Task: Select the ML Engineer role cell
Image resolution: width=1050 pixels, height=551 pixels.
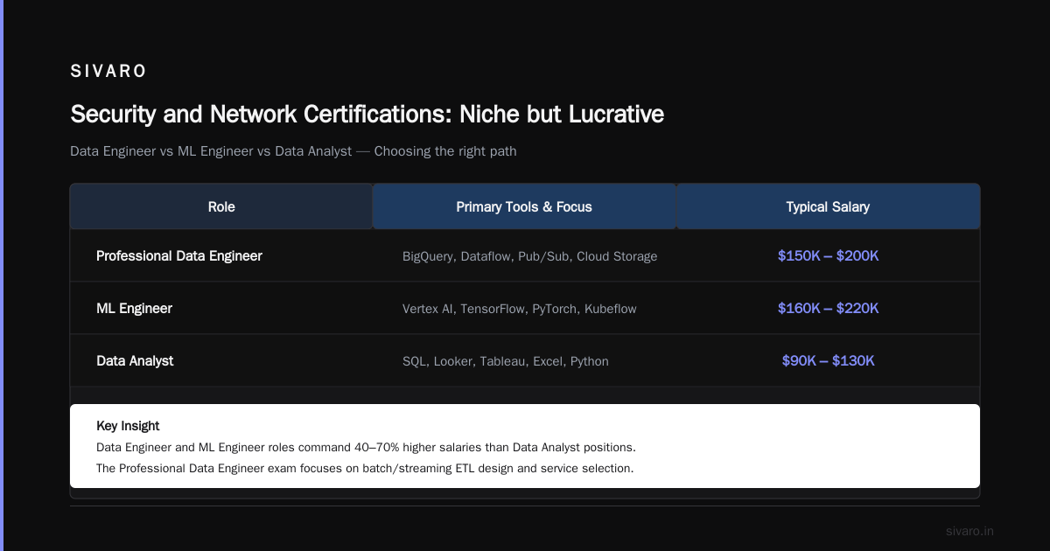Action: [134, 308]
